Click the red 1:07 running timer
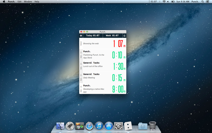This screenshot has height=133, width=212. tap(120, 44)
